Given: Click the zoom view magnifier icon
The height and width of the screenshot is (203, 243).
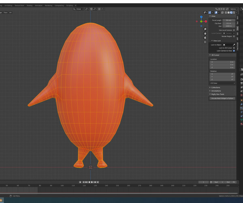Looking at the screenshot, I should coord(205,29).
